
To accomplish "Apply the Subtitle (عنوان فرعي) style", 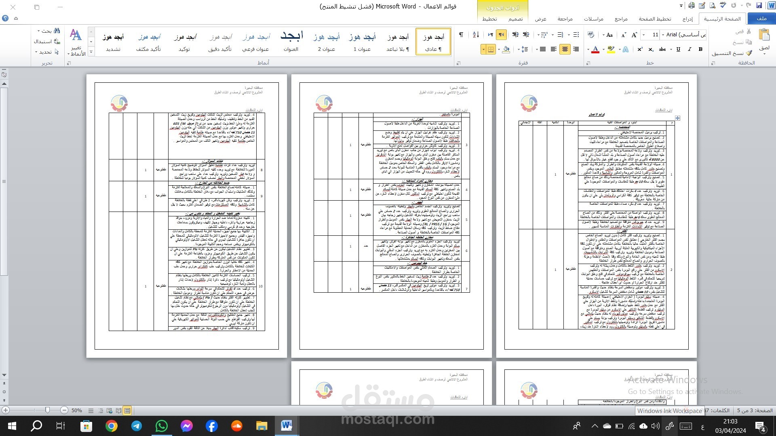I will pos(255,42).
